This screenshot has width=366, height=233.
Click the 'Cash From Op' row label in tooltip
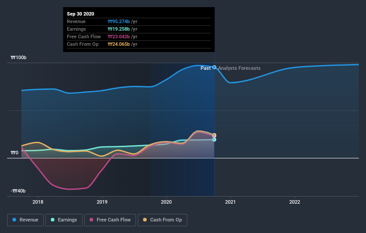click(x=82, y=44)
